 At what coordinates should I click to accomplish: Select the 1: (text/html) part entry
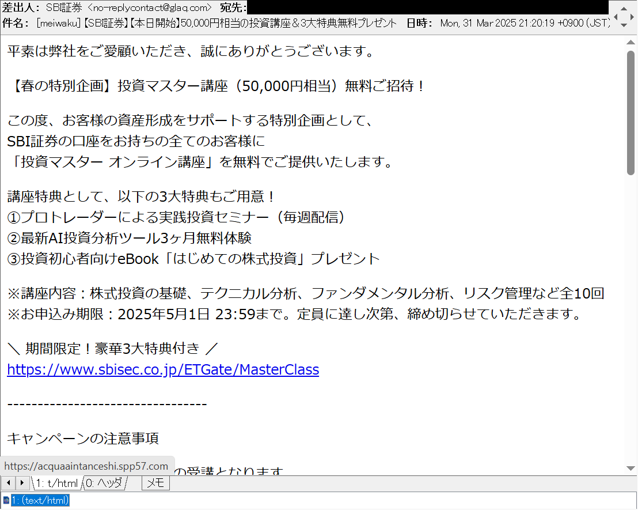point(40,500)
